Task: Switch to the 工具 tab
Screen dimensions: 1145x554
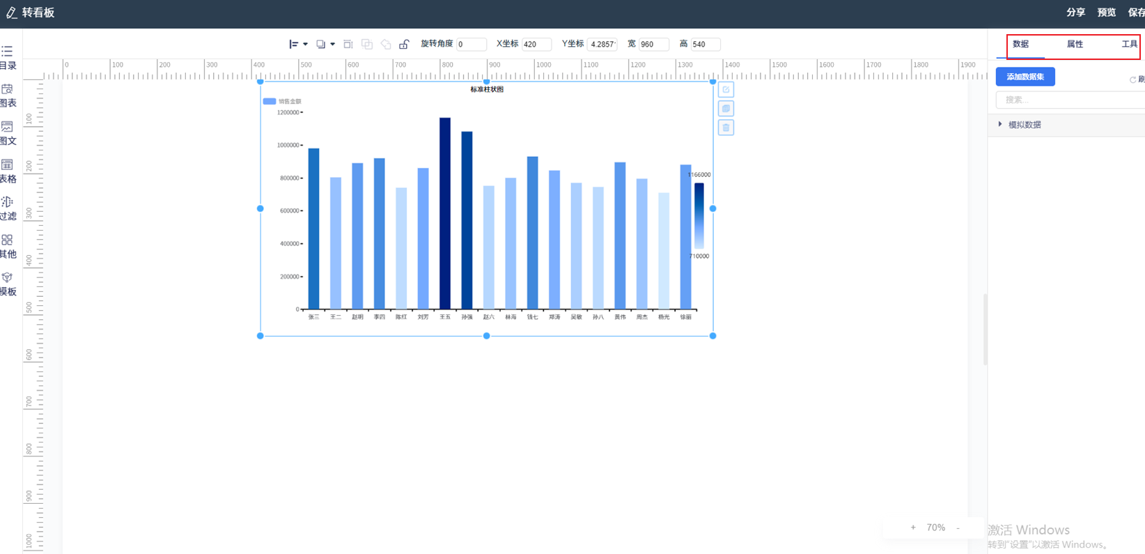Action: 1128,44
